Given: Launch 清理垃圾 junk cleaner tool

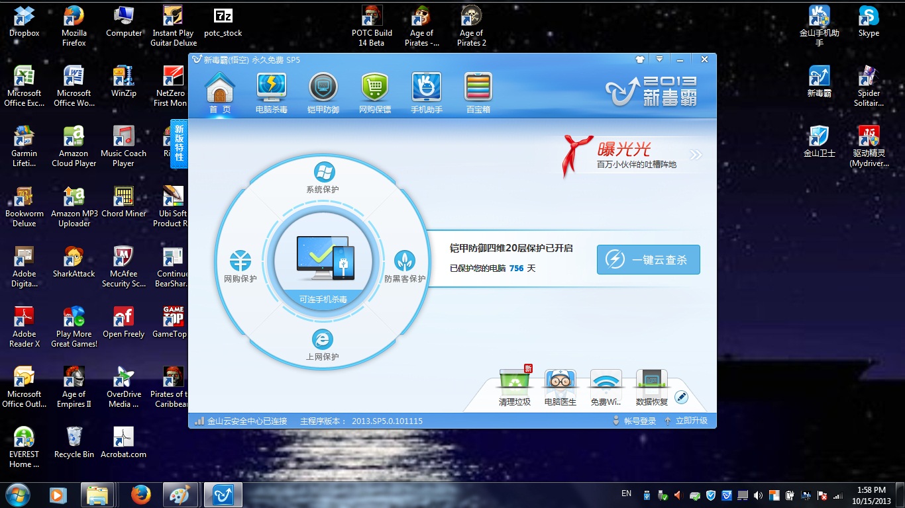Looking at the screenshot, I should [x=515, y=388].
